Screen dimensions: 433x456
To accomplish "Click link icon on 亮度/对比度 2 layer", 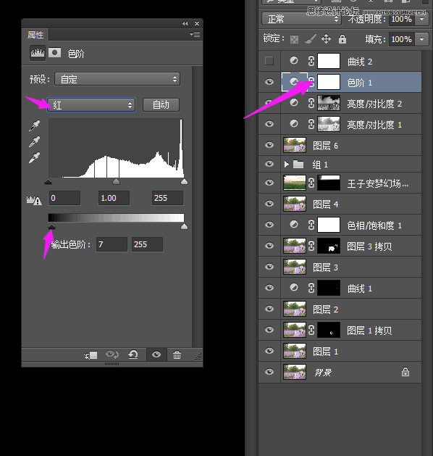I will tap(311, 103).
